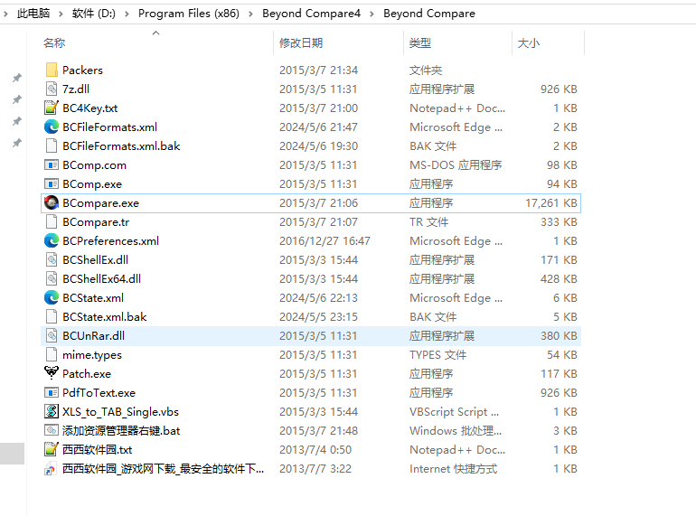Click the XLS_to_TAB_Single.vbs script icon
696x516 pixels.
[52, 411]
